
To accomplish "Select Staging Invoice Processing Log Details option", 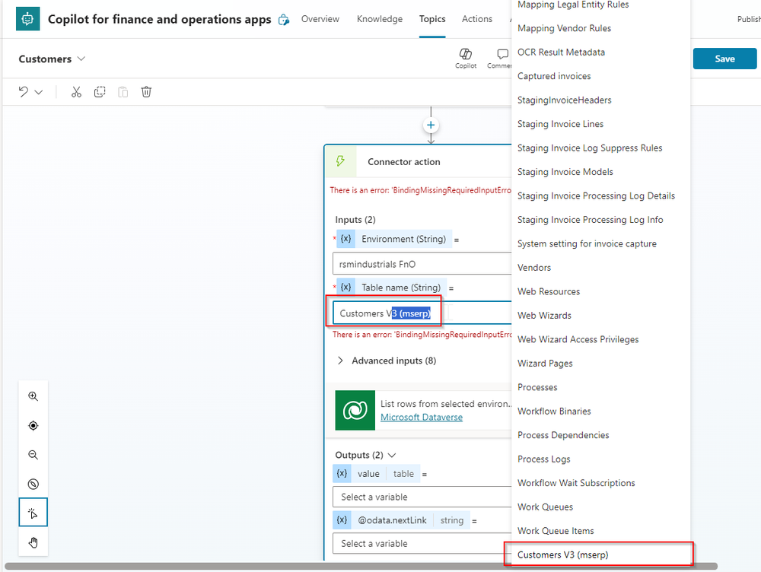I will (601, 195).
